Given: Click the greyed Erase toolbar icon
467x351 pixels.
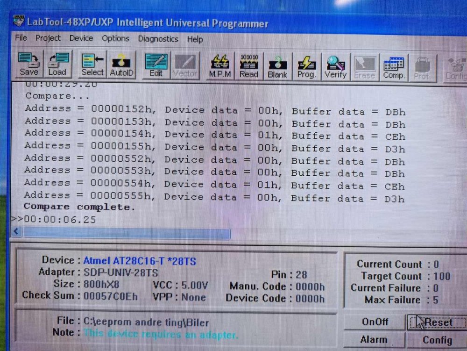Looking at the screenshot, I should (x=365, y=68).
